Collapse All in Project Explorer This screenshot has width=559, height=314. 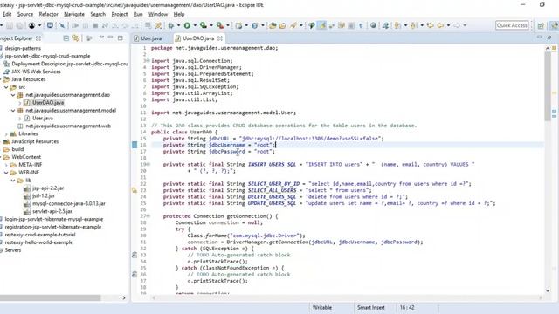coord(66,38)
